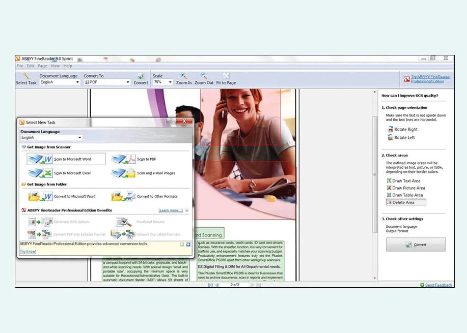Select the Draw Text Area tool

pyautogui.click(x=403, y=181)
